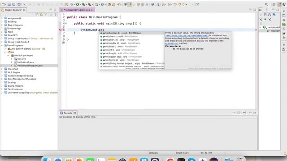The height and width of the screenshot is (161, 287).
Task: Collapse the src folder
Action: coord(5,52)
